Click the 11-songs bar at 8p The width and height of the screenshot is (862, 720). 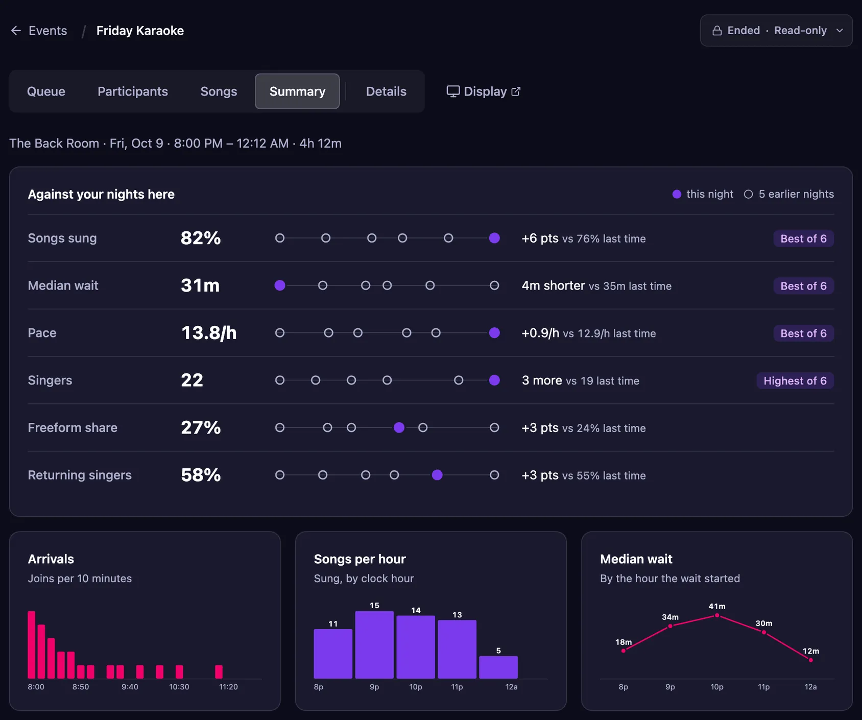point(333,654)
